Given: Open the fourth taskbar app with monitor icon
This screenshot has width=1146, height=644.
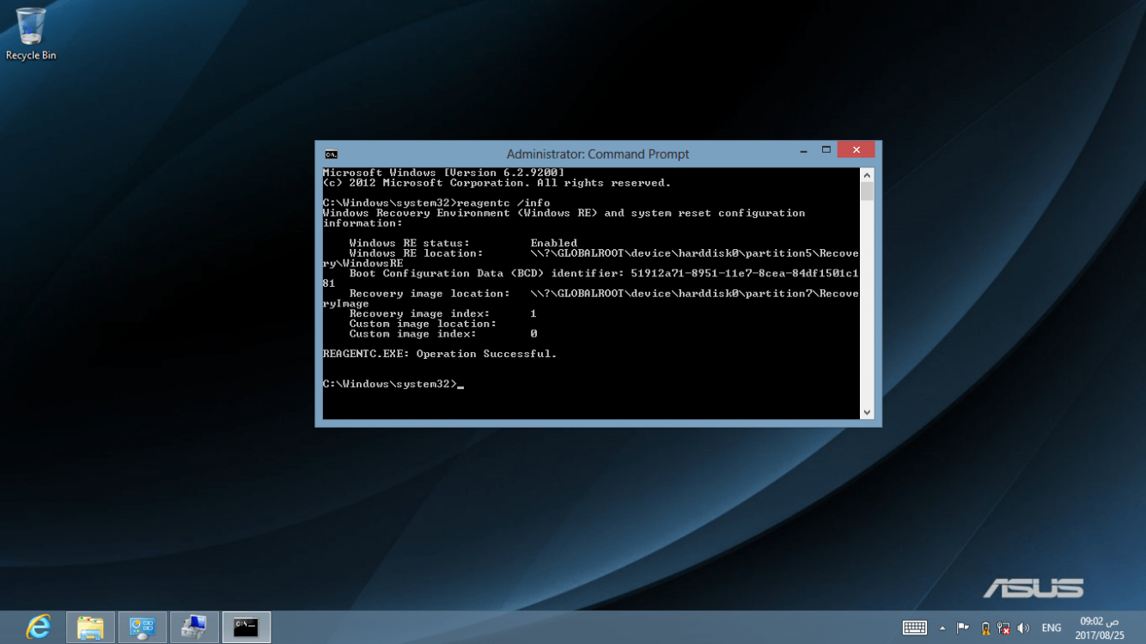Looking at the screenshot, I should (x=194, y=627).
